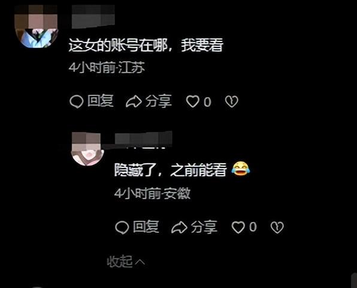Like the Anhui reply with heart icon
Image resolution: width=357 pixels, height=288 pixels.
tap(238, 227)
